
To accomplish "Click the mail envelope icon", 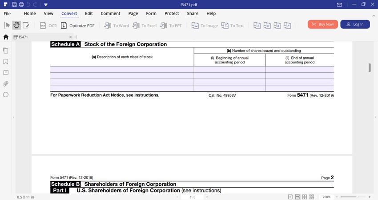I will coord(339,4).
